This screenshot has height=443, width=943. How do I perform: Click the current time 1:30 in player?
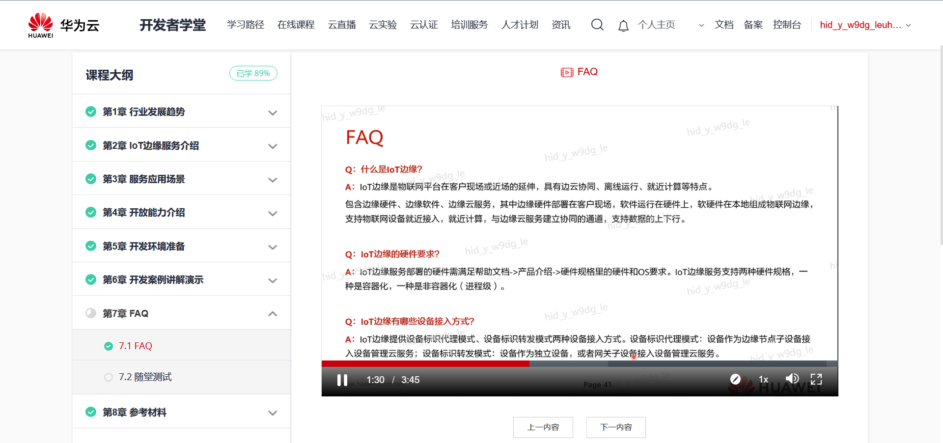[375, 380]
